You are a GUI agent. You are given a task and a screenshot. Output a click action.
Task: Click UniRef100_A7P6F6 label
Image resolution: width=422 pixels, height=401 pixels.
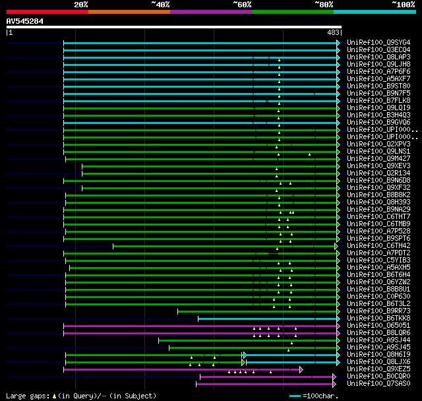click(378, 72)
